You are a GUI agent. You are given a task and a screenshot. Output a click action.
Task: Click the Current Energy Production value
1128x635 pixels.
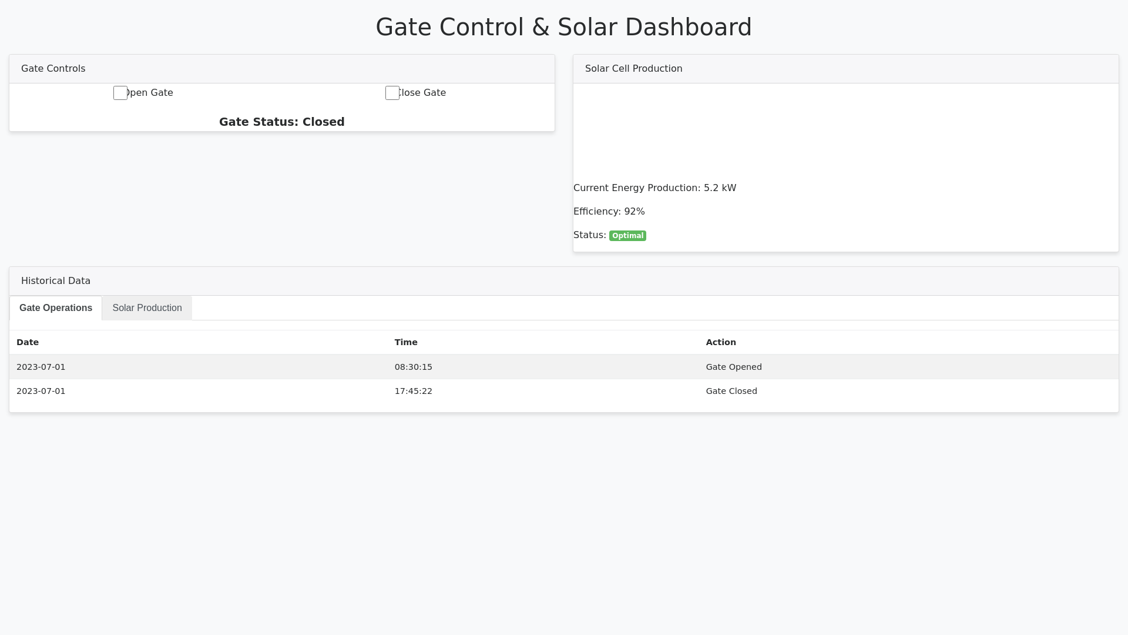[654, 188]
